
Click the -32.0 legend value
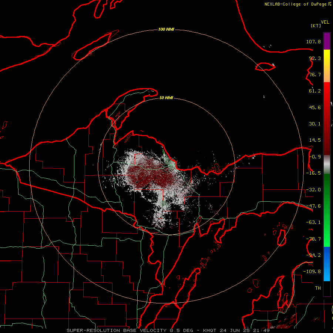tap(313, 190)
